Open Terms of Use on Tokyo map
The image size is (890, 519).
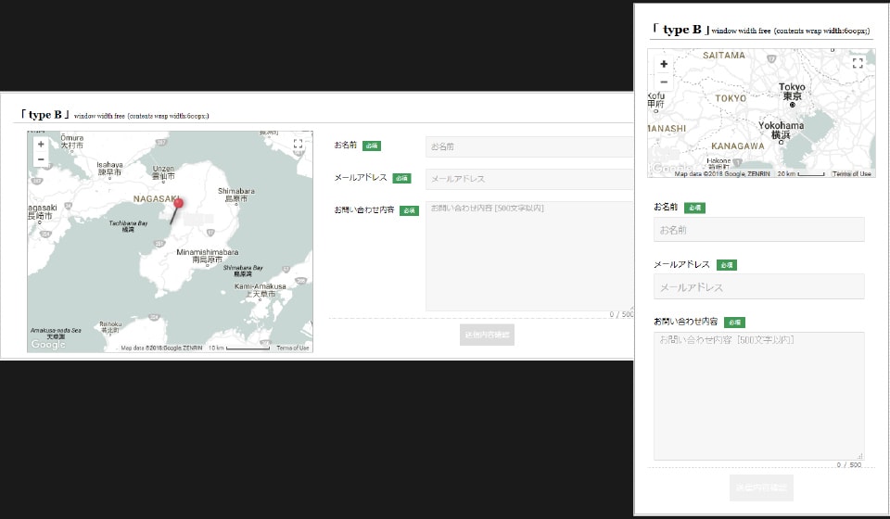(851, 173)
